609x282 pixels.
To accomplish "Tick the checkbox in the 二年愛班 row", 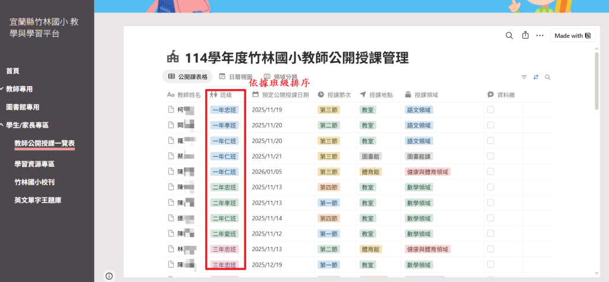I will (x=491, y=233).
